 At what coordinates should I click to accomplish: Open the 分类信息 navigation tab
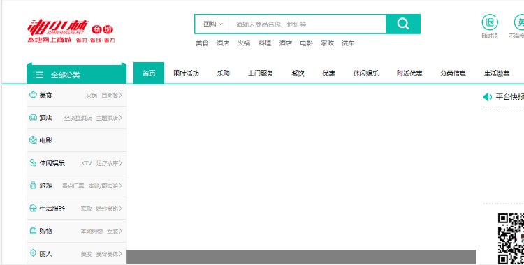(453, 73)
